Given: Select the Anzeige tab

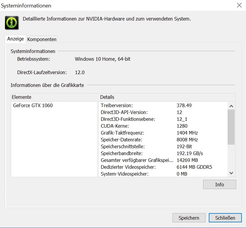Looking at the screenshot, I should point(15,39).
